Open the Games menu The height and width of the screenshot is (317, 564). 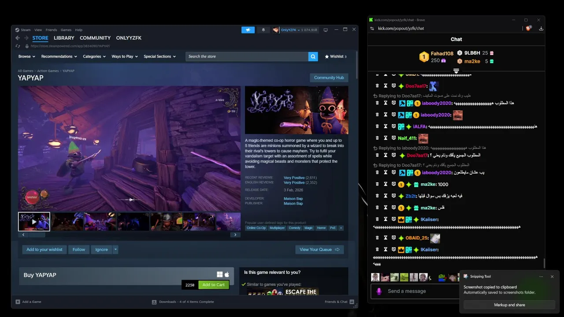click(66, 30)
